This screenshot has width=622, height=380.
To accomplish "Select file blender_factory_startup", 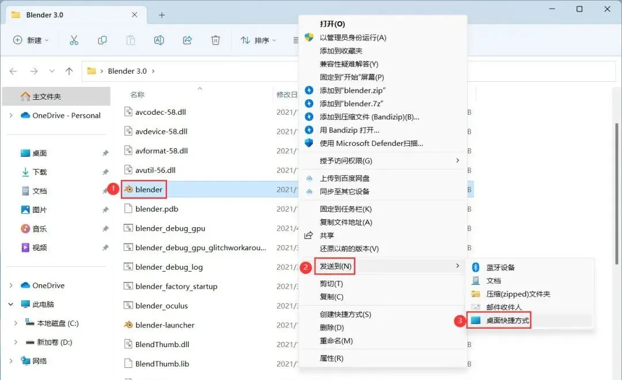I will pyautogui.click(x=176, y=286).
